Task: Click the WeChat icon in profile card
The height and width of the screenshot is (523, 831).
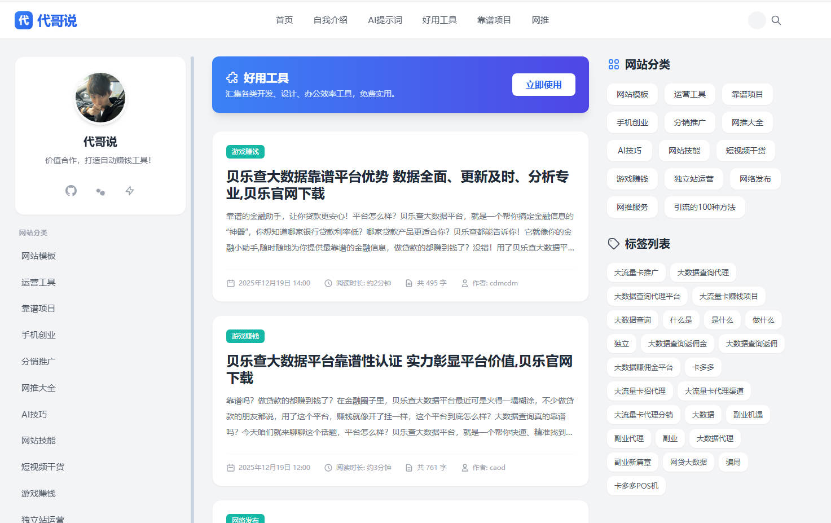Action: (100, 191)
